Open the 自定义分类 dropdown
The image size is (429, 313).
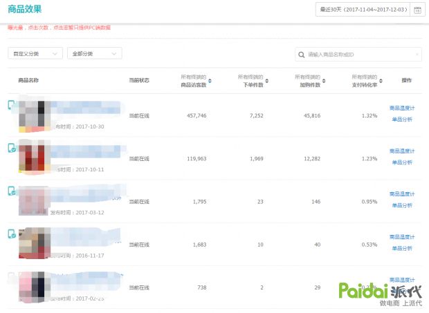point(35,53)
